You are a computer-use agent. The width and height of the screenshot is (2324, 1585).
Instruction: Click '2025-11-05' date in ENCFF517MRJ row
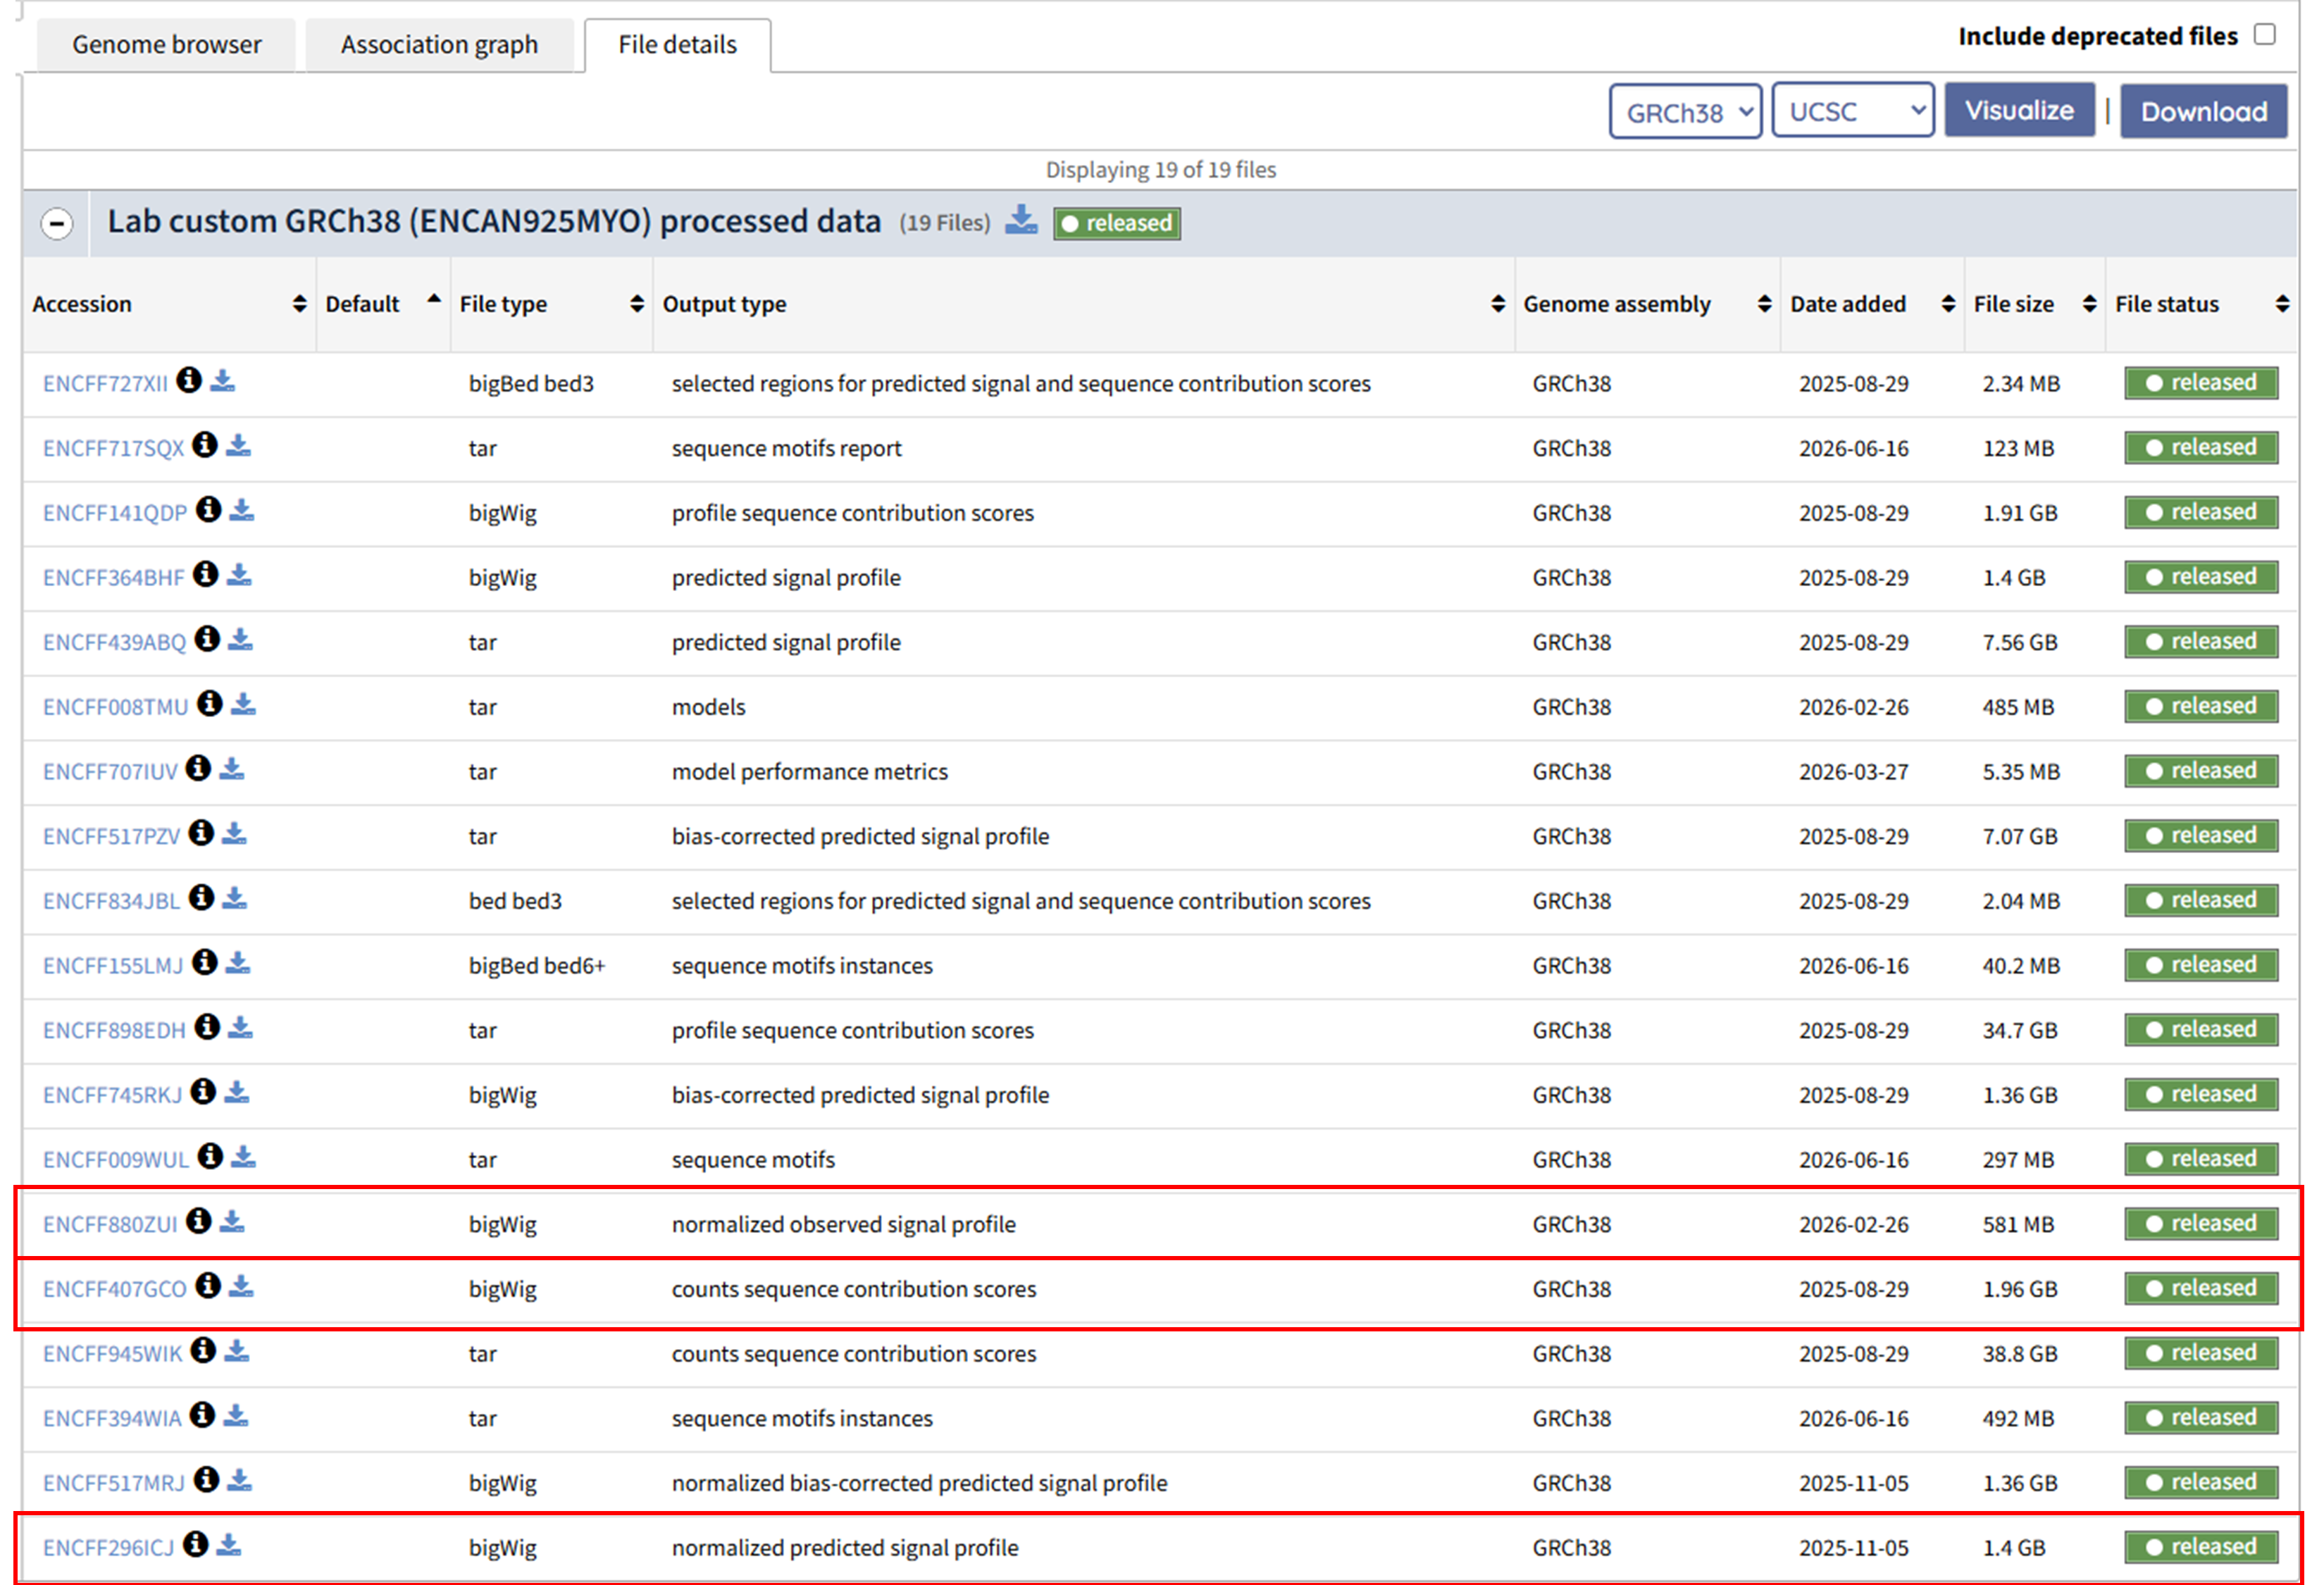(1853, 1483)
